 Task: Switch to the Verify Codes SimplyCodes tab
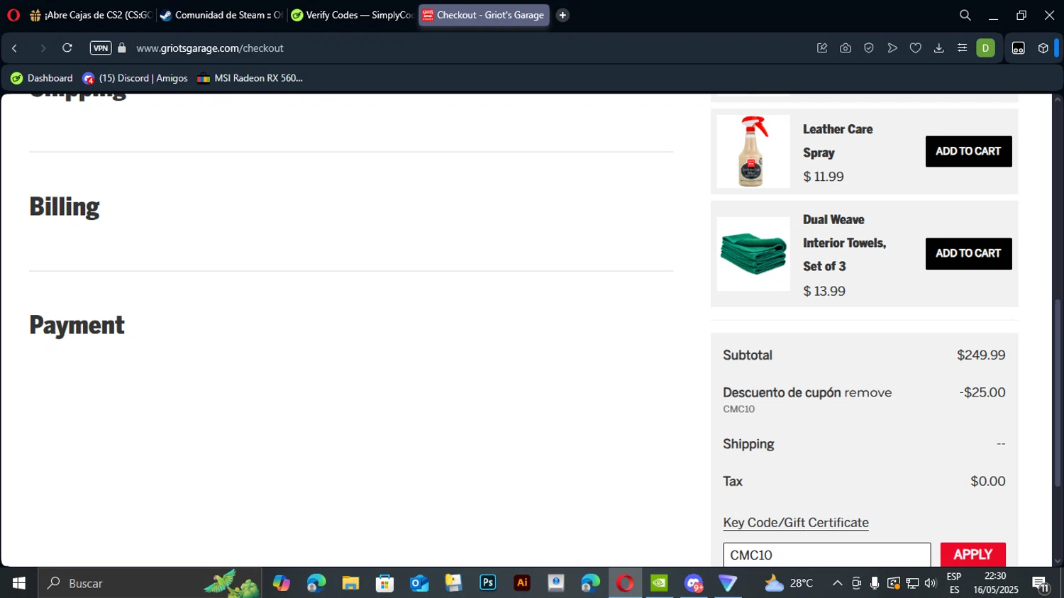point(352,15)
